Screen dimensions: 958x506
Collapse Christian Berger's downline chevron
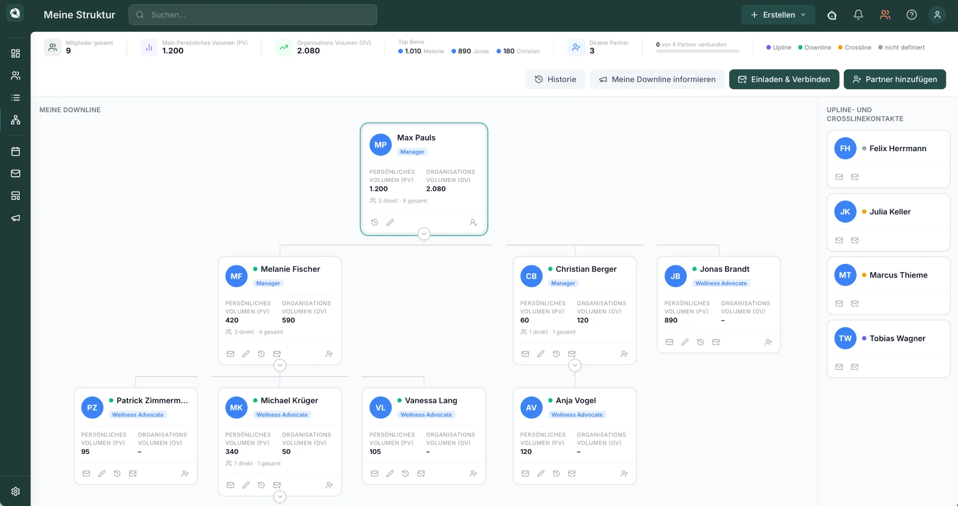click(575, 365)
